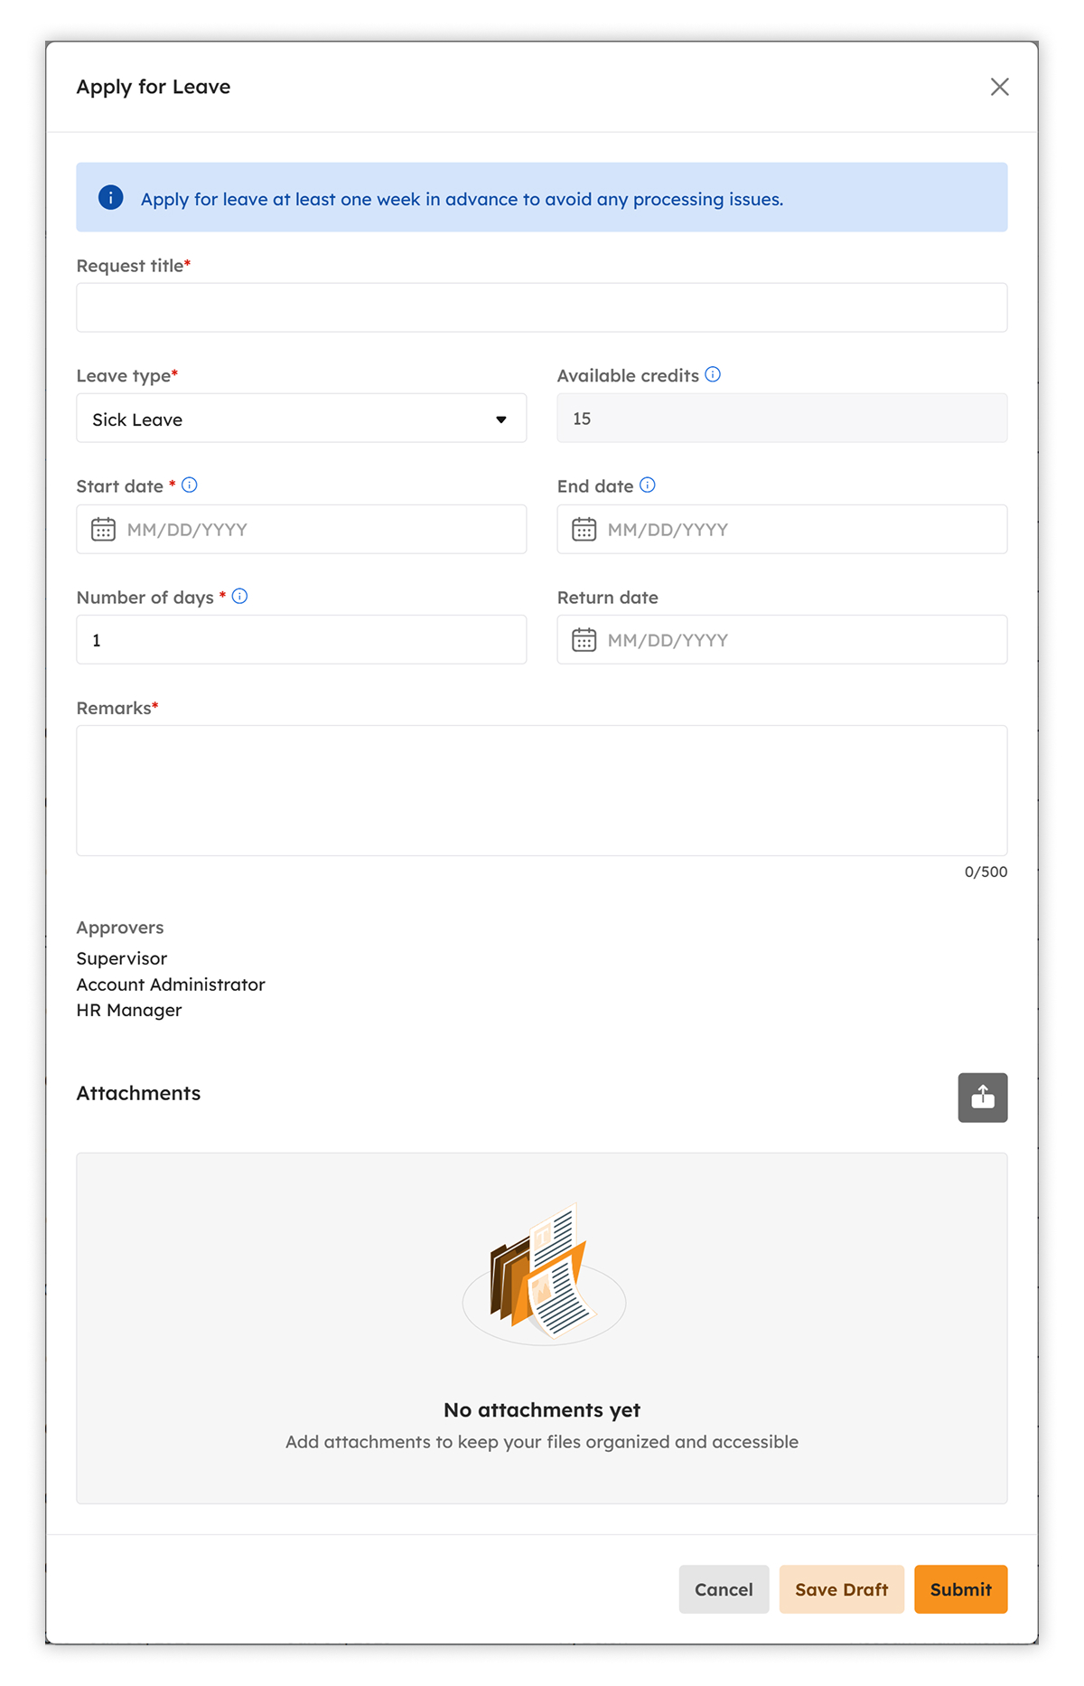
Task: Click the Remarks text area
Action: 542,791
